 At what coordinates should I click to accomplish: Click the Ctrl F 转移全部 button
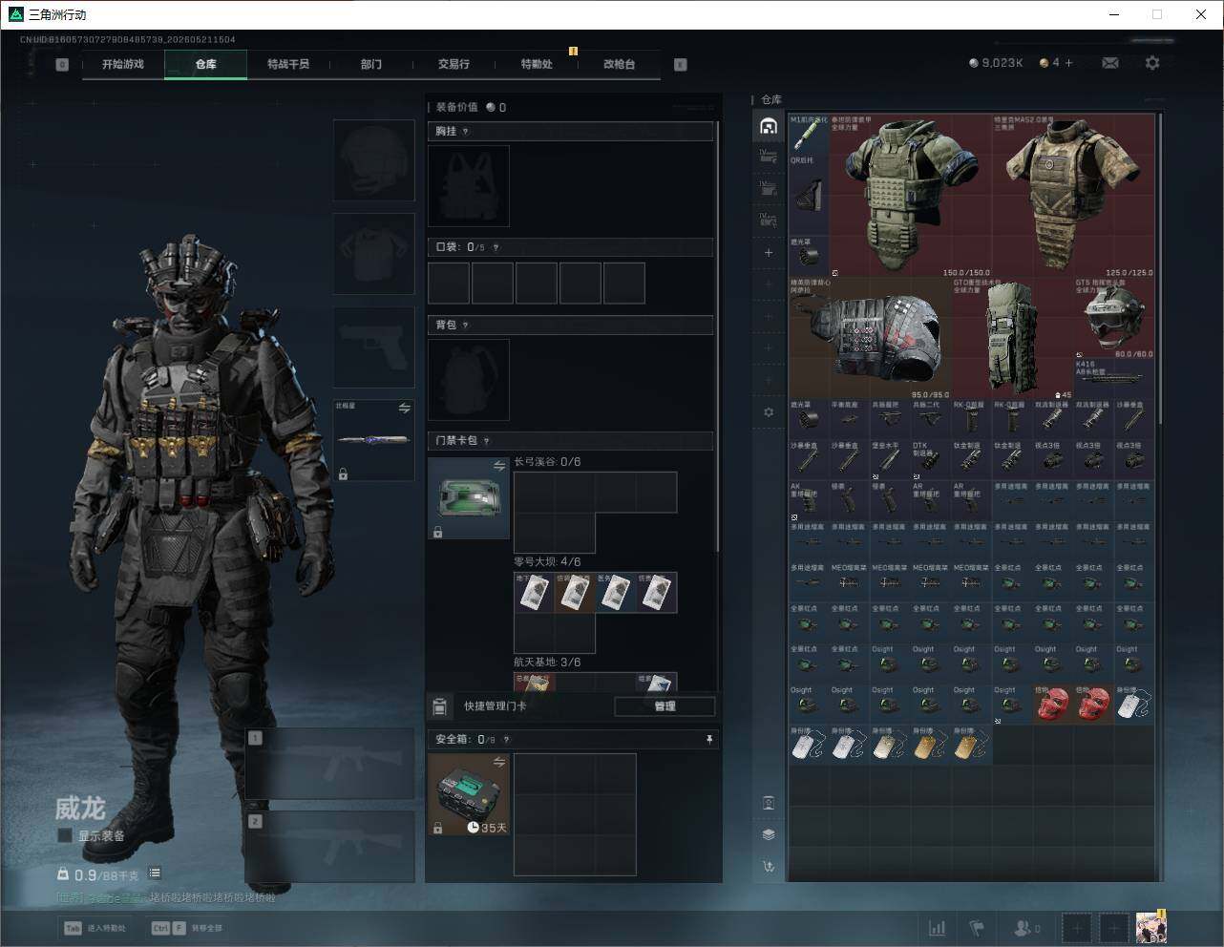point(187,928)
